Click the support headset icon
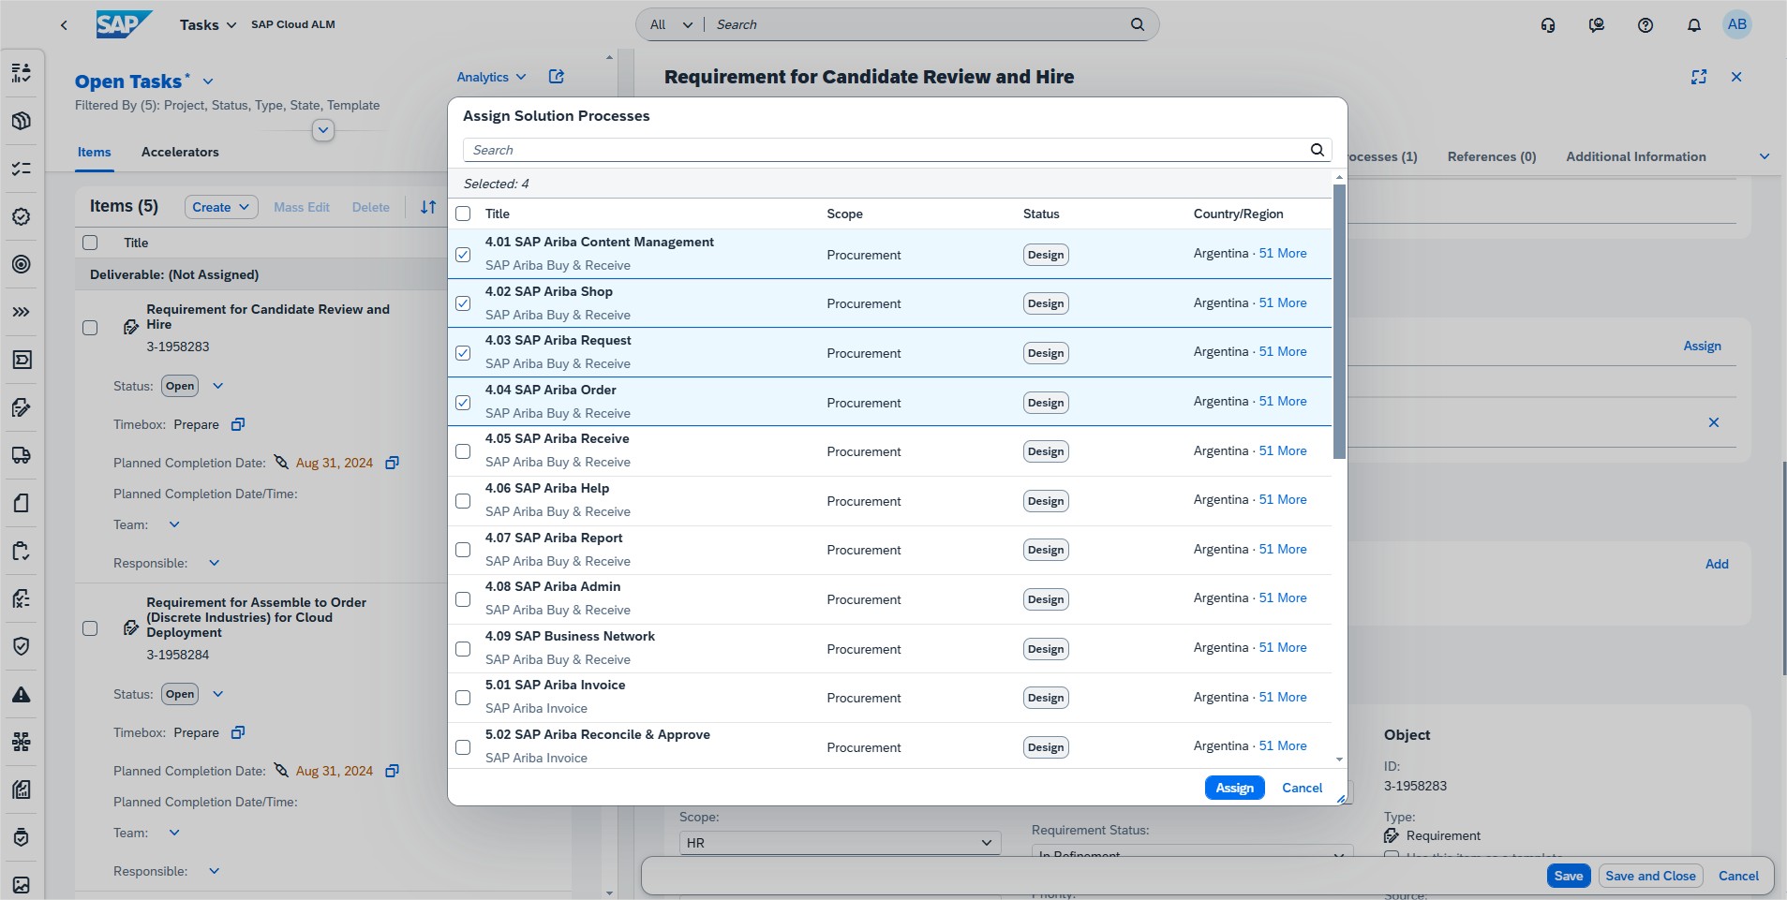This screenshot has width=1787, height=900. pyautogui.click(x=1548, y=25)
